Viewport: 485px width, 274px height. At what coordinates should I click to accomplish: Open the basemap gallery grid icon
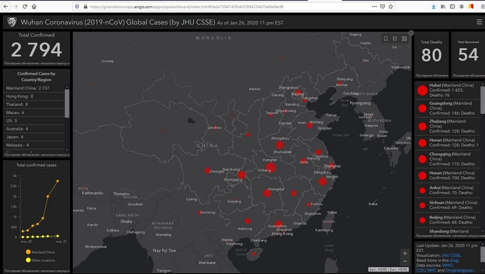tap(404, 39)
